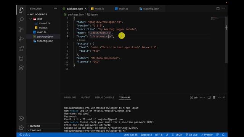The image size is (244, 137).
Task: Close the package.json tab
Action: 85,9
